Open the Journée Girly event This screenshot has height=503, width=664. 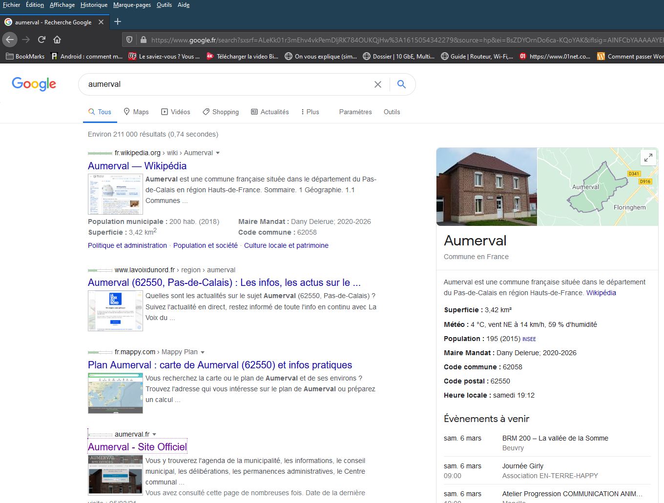(523, 466)
